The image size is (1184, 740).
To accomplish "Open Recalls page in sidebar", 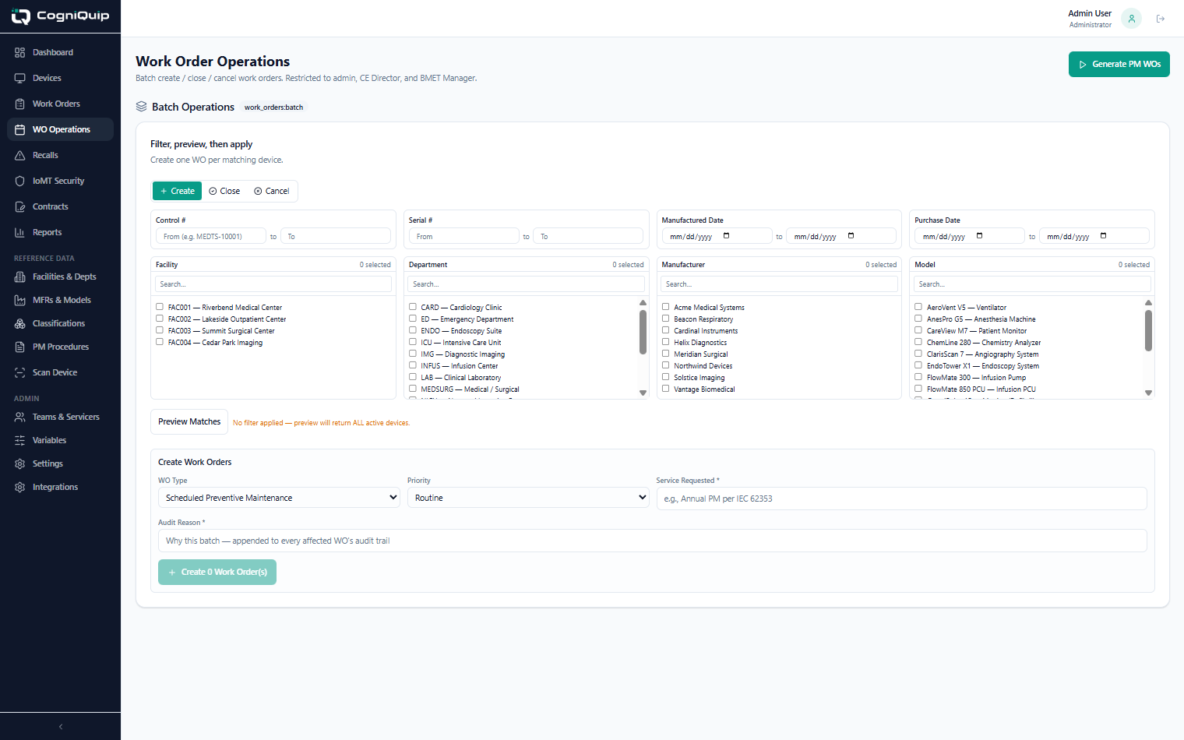I will click(x=60, y=155).
